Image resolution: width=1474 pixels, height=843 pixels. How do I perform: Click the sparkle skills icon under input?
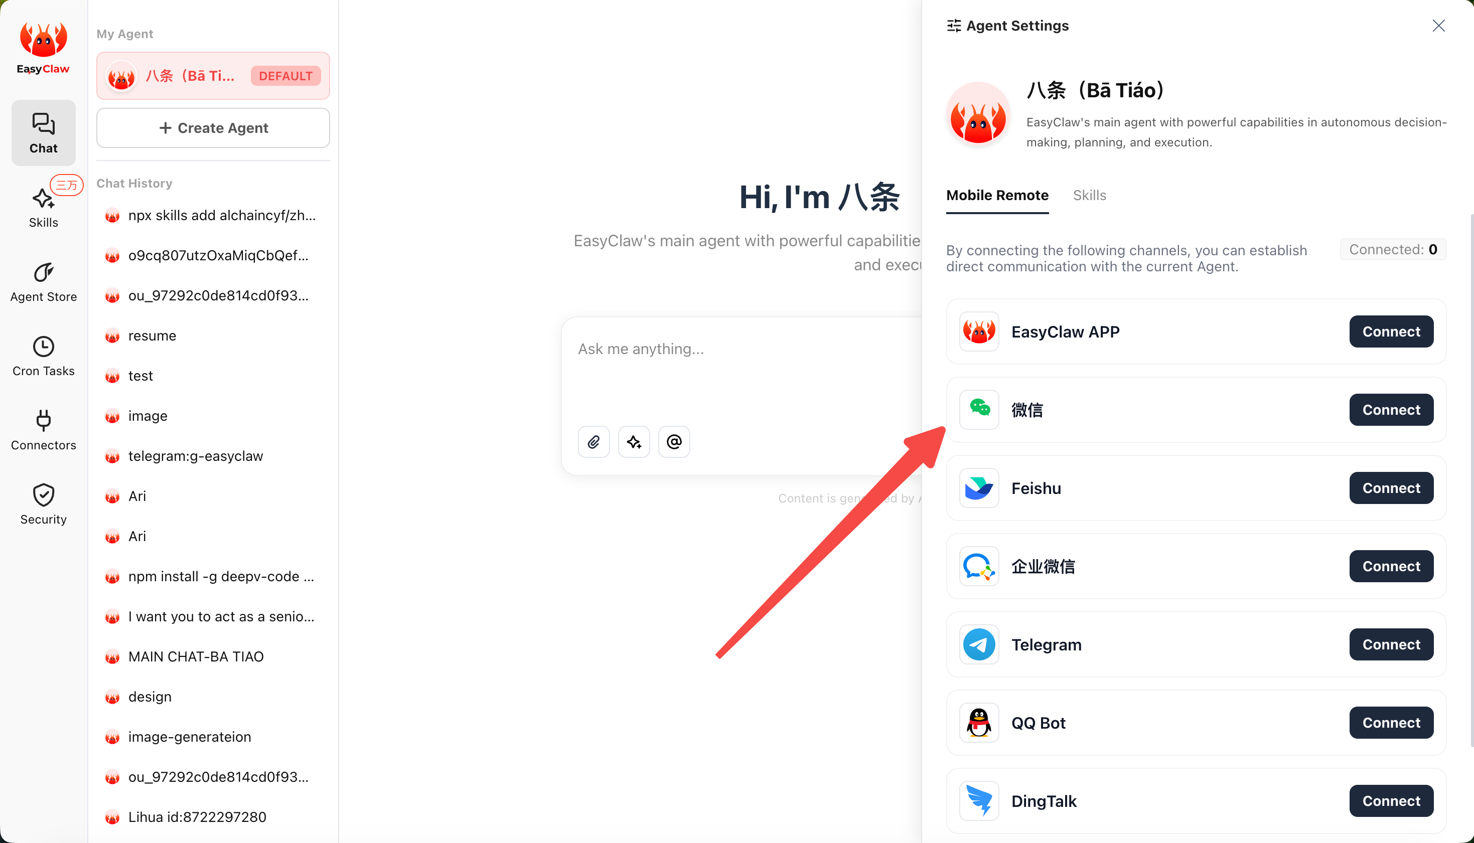click(x=634, y=442)
